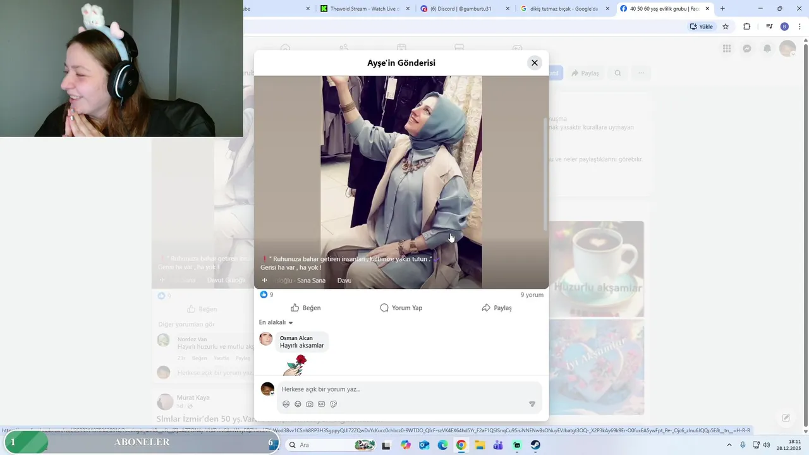Open Osman Alcan's profile name

click(296, 338)
